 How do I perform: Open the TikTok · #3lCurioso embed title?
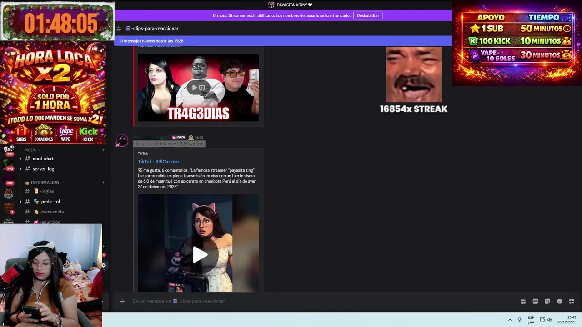(158, 162)
